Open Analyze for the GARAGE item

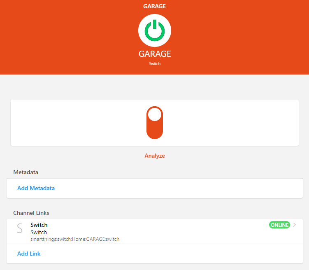(x=155, y=156)
